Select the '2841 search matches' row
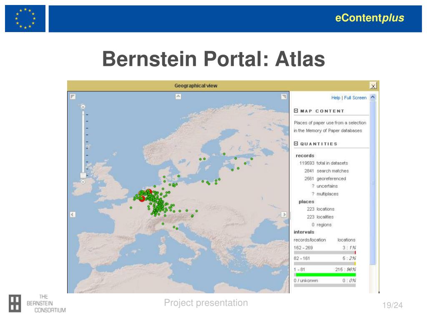Image resolution: width=427 pixels, height=320 pixels. tap(326, 171)
